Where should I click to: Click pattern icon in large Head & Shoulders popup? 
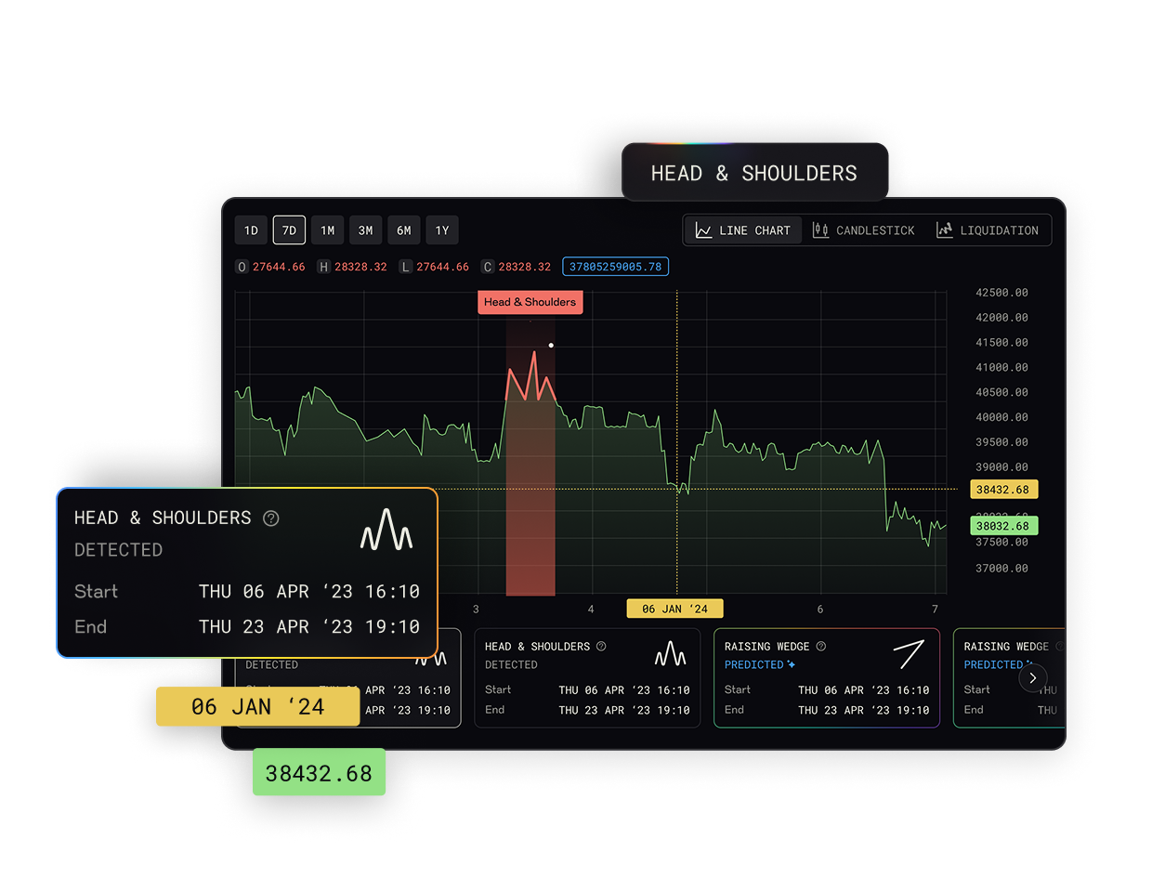pos(386,530)
